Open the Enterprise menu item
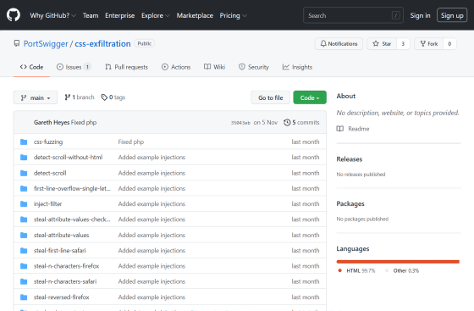 [x=119, y=15]
